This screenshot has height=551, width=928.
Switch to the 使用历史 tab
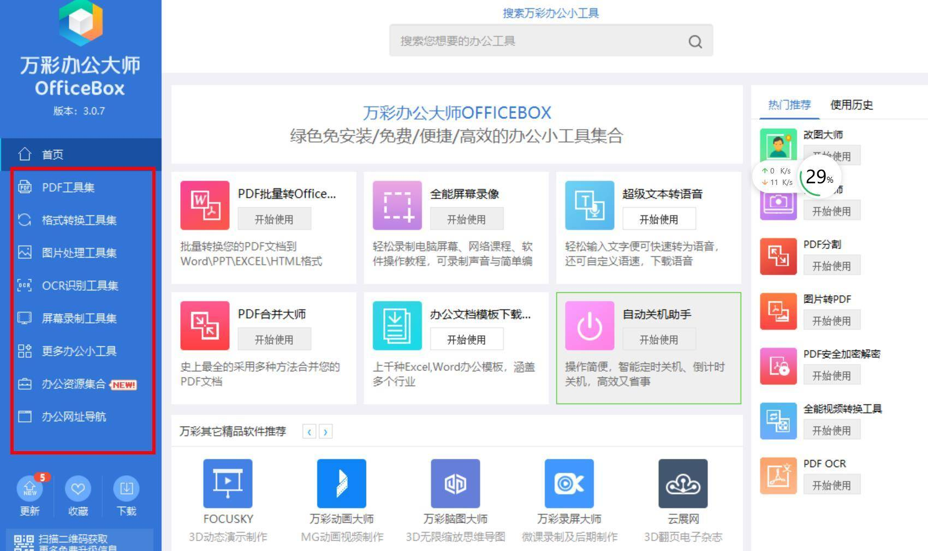pyautogui.click(x=852, y=105)
